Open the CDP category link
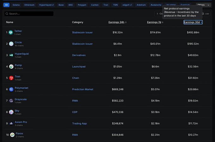Viewport: 215px width, 142px height. click(75, 112)
